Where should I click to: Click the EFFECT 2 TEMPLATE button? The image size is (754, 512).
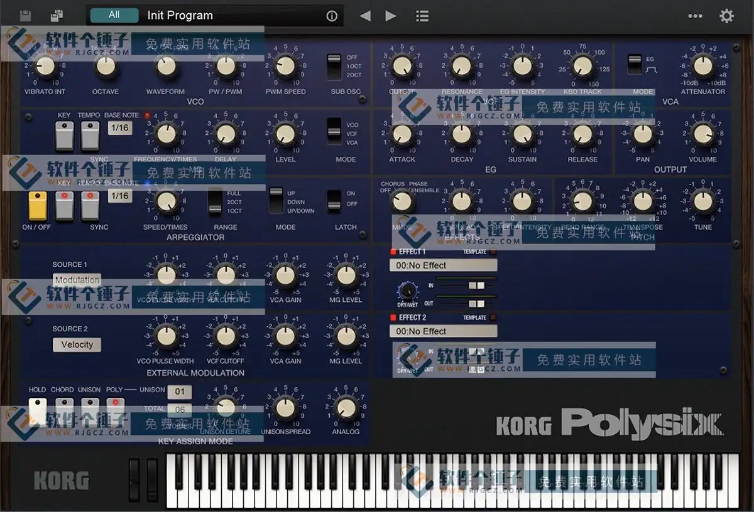(x=493, y=317)
